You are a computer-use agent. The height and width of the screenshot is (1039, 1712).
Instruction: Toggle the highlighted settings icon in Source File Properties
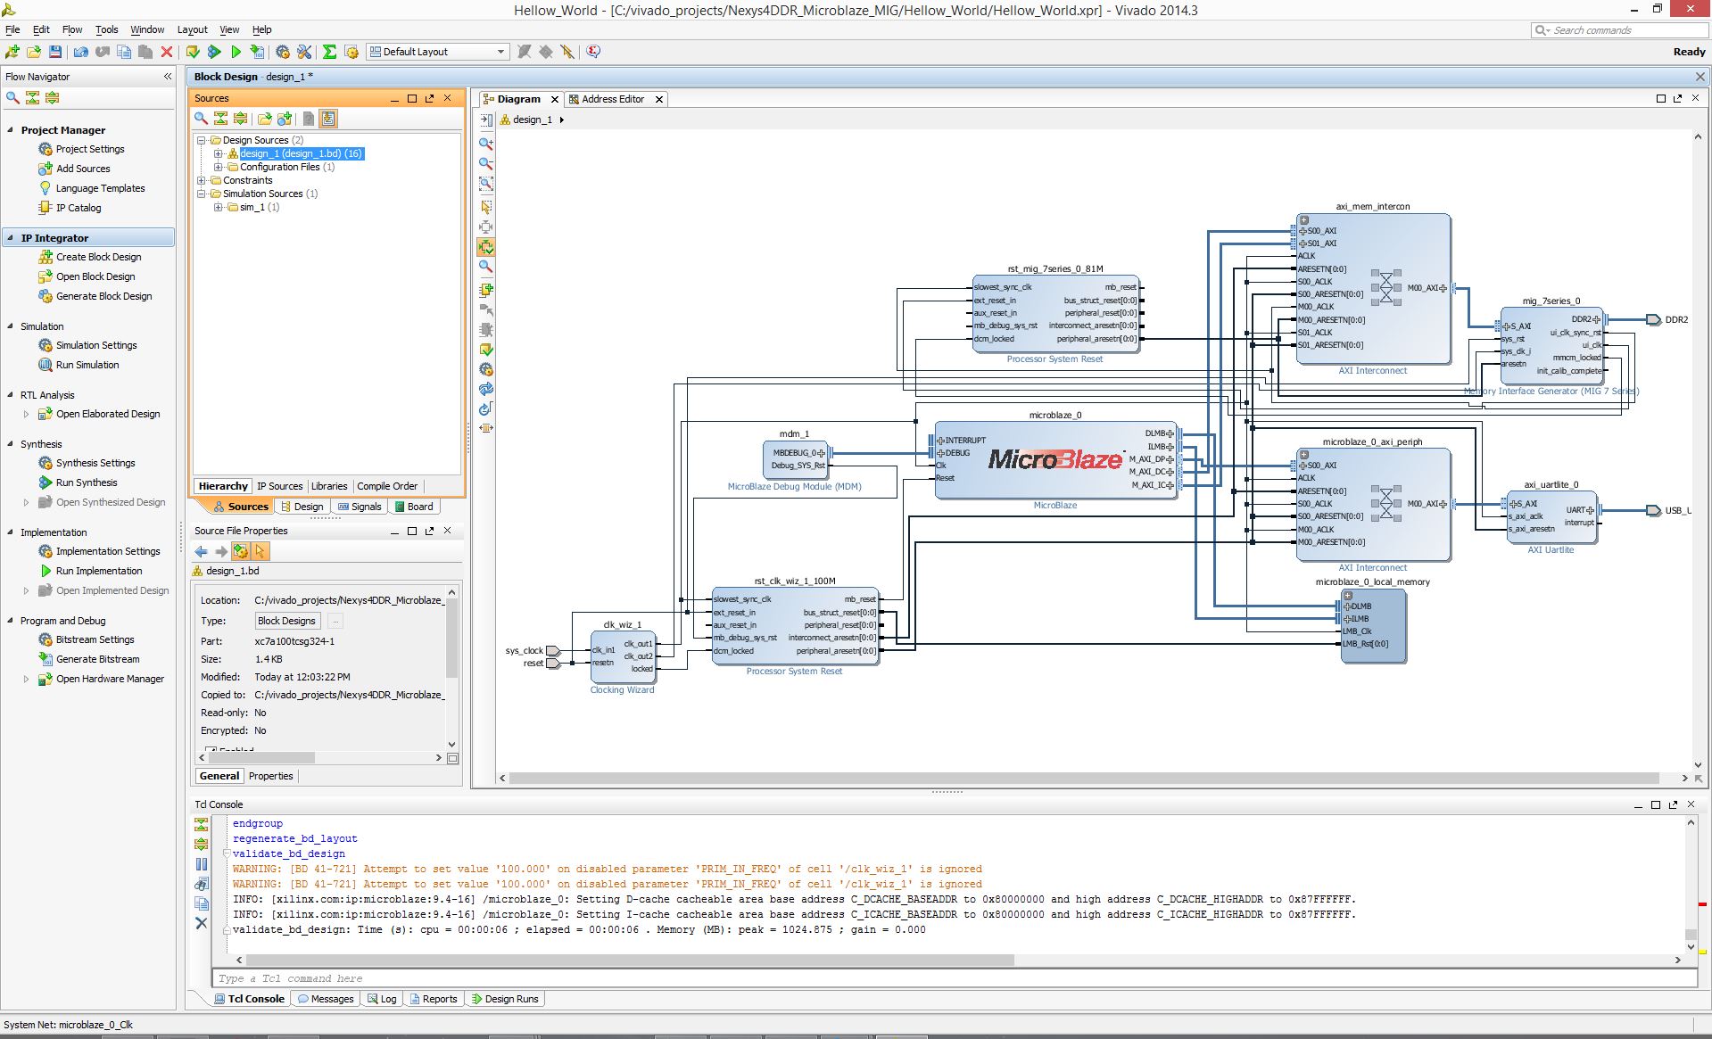(x=241, y=551)
